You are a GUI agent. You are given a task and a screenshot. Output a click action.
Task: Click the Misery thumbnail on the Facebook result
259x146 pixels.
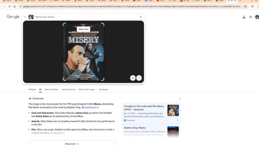(173, 110)
